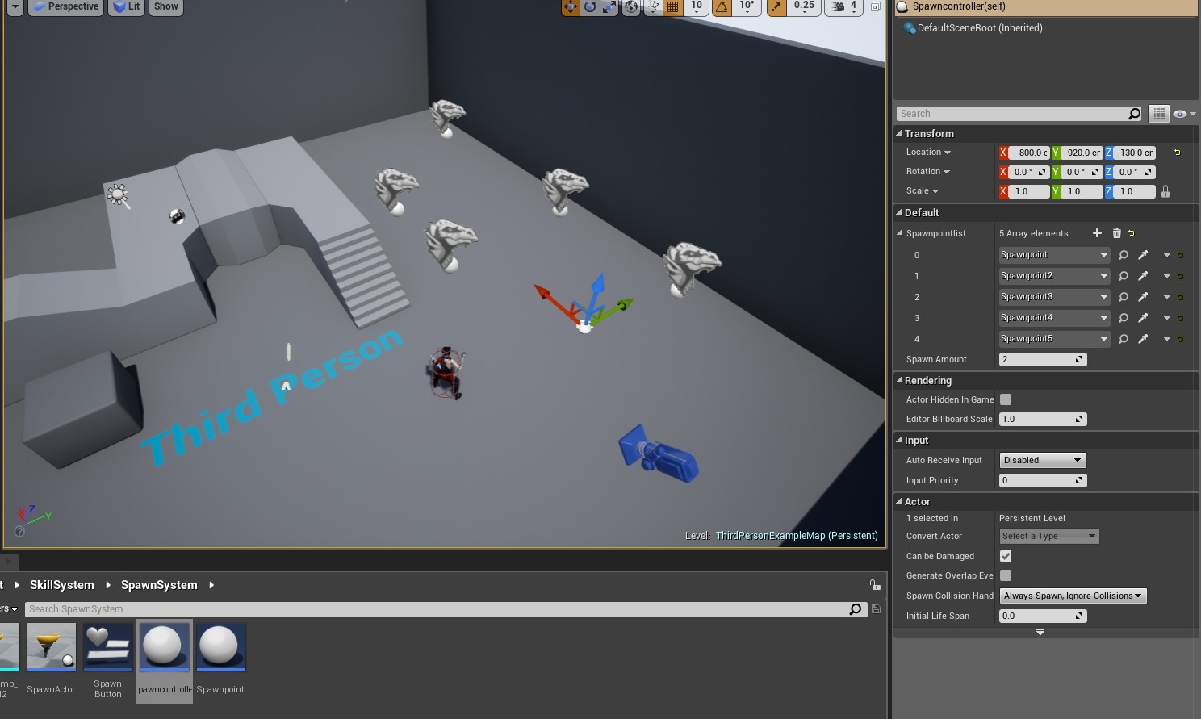Toggle world coordinate system globe icon
The height and width of the screenshot is (719, 1201).
click(631, 6)
